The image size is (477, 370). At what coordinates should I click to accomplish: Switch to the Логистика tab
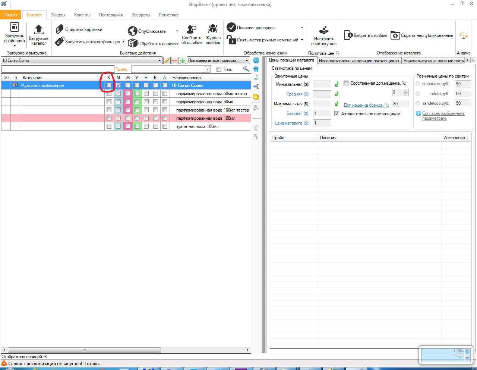click(168, 15)
